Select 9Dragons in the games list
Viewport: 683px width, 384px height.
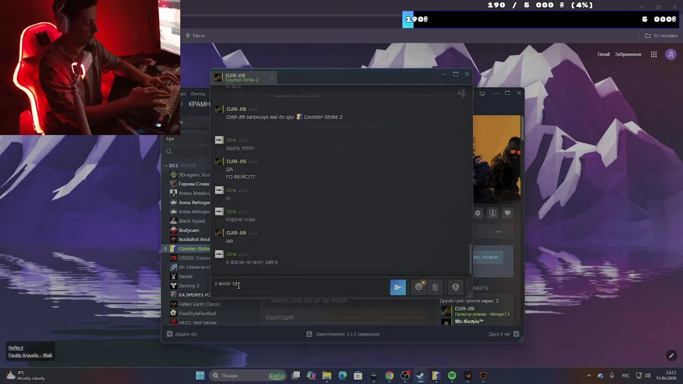[189, 174]
